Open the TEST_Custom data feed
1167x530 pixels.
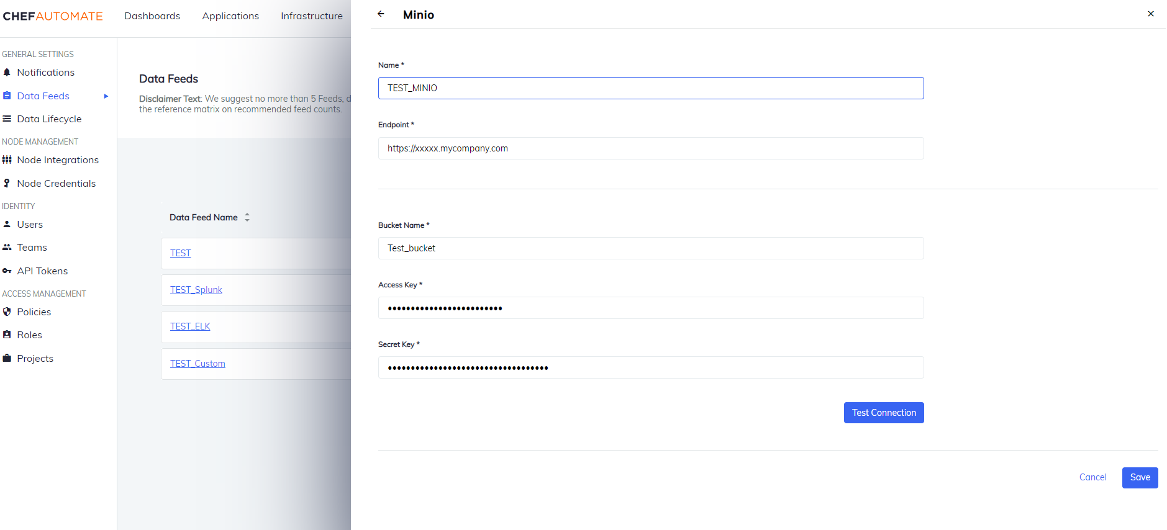pyautogui.click(x=198, y=364)
